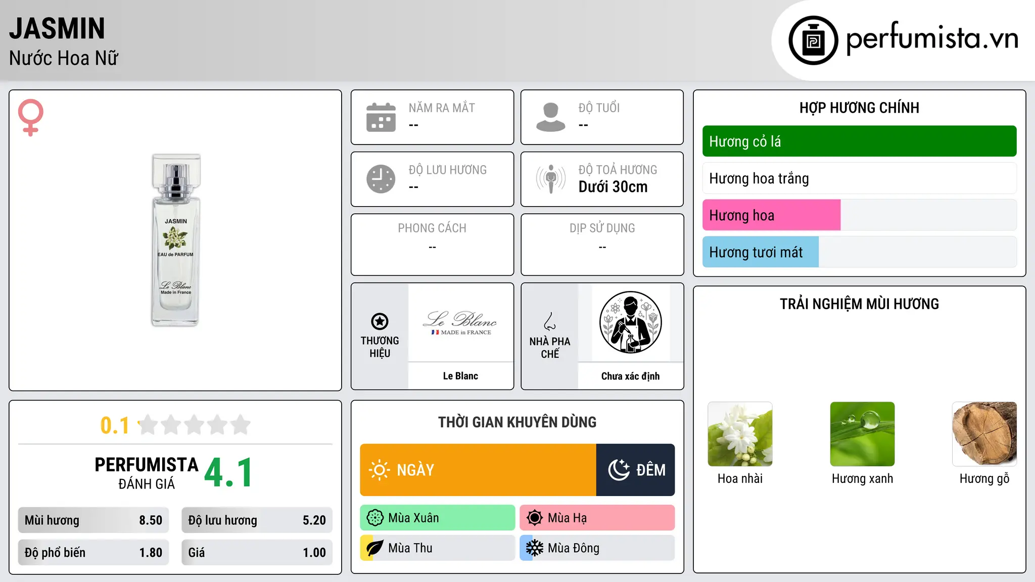Click the sun icon in the Ngày bar
Screen dimensions: 1035x582
click(379, 470)
